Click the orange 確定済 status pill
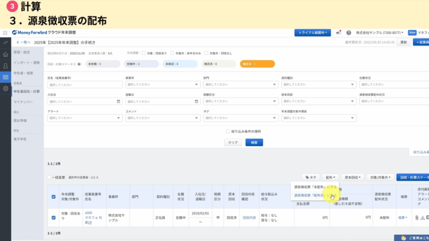The width and height of the screenshot is (429, 241). tap(257, 64)
